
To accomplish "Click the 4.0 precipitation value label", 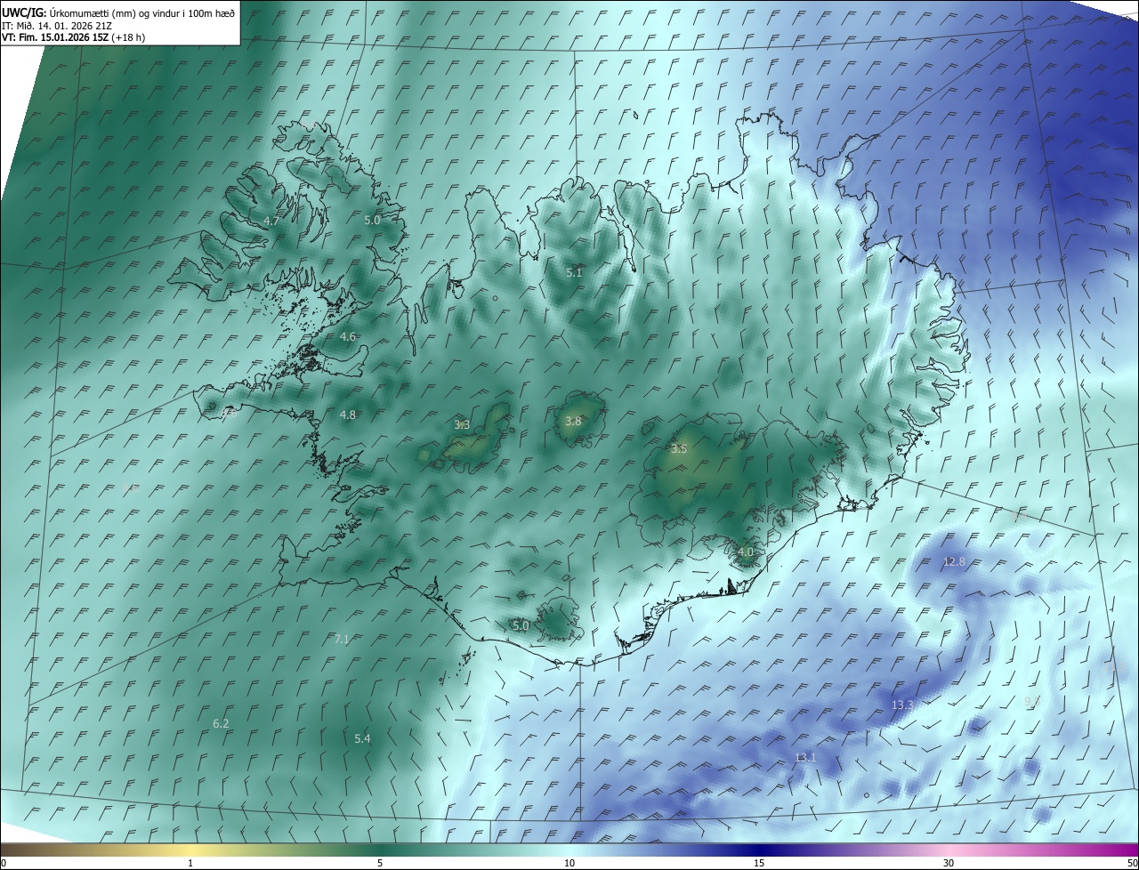I will pos(746,552).
